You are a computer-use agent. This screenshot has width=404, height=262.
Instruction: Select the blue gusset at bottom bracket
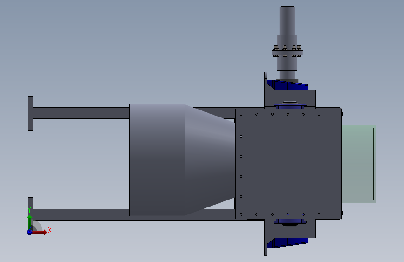click(x=288, y=243)
